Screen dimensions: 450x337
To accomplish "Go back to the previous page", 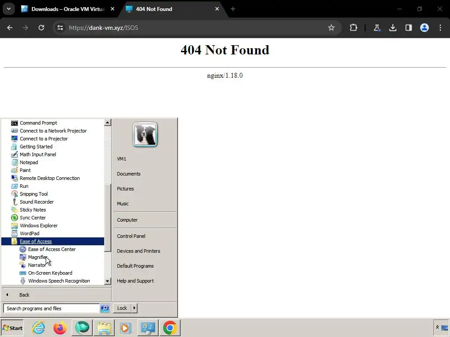I will pos(10,28).
